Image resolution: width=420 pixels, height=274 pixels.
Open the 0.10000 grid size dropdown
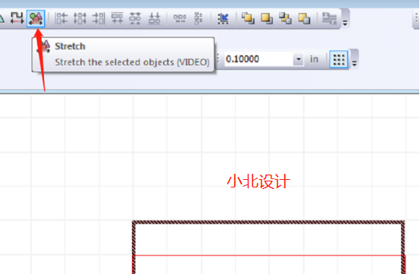tap(298, 59)
